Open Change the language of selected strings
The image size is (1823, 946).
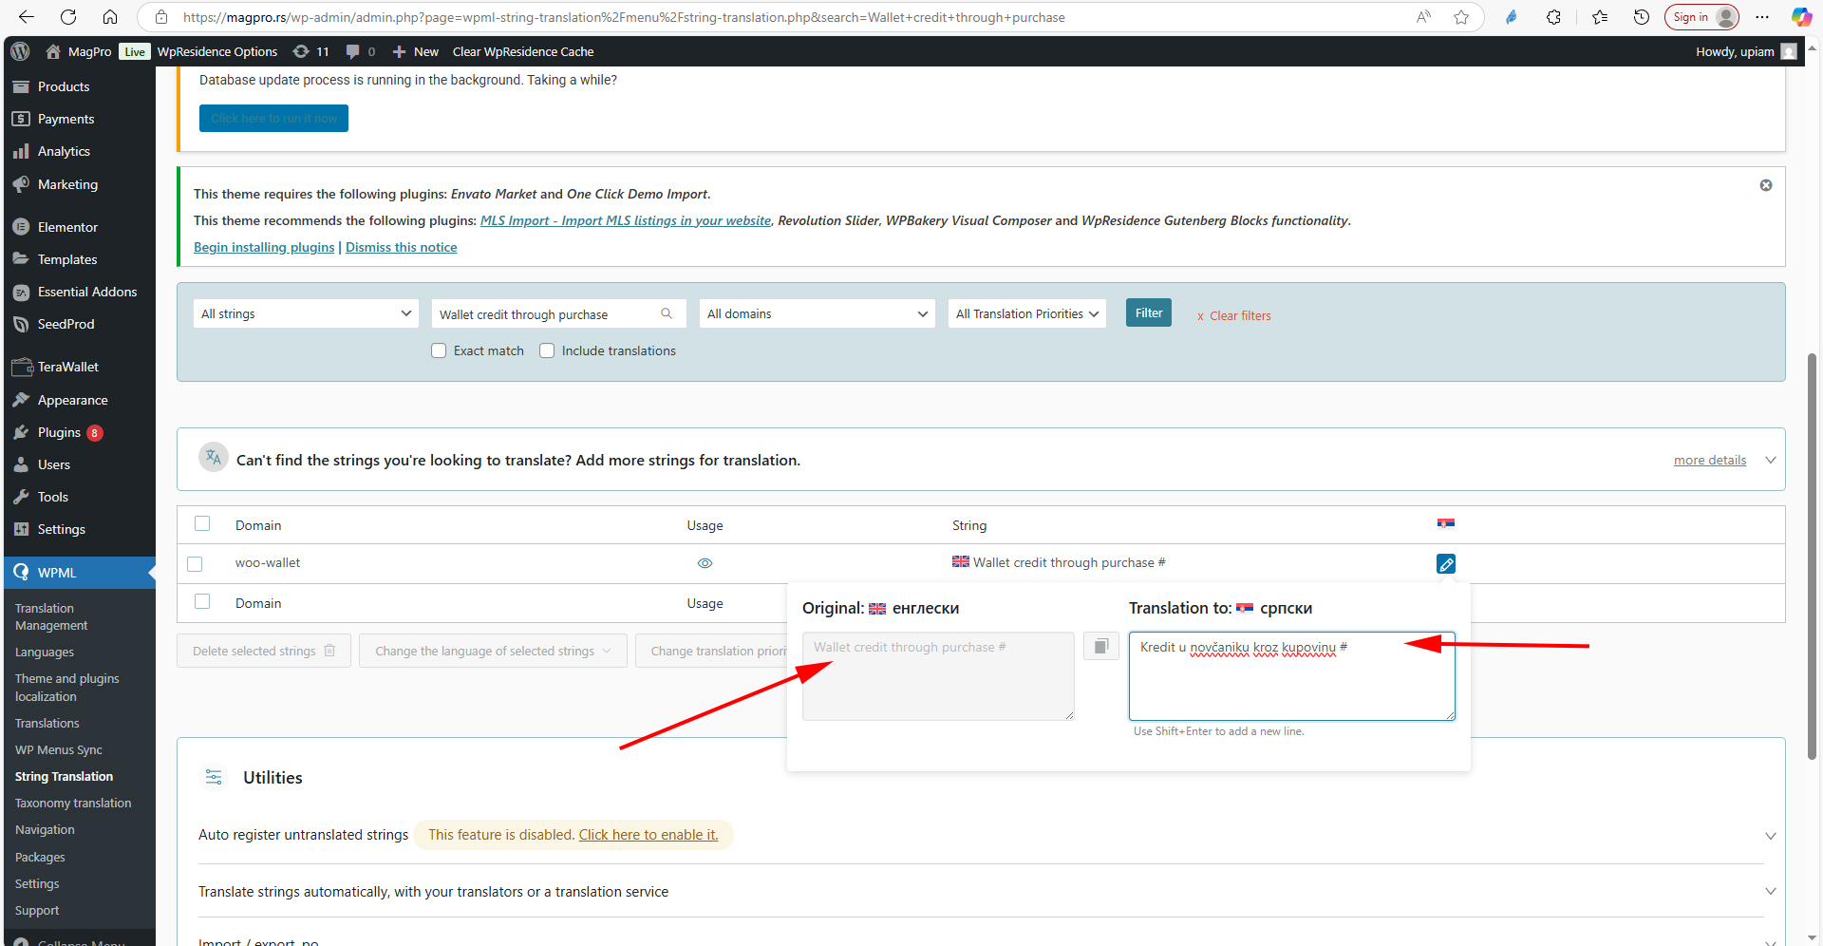[x=493, y=651]
